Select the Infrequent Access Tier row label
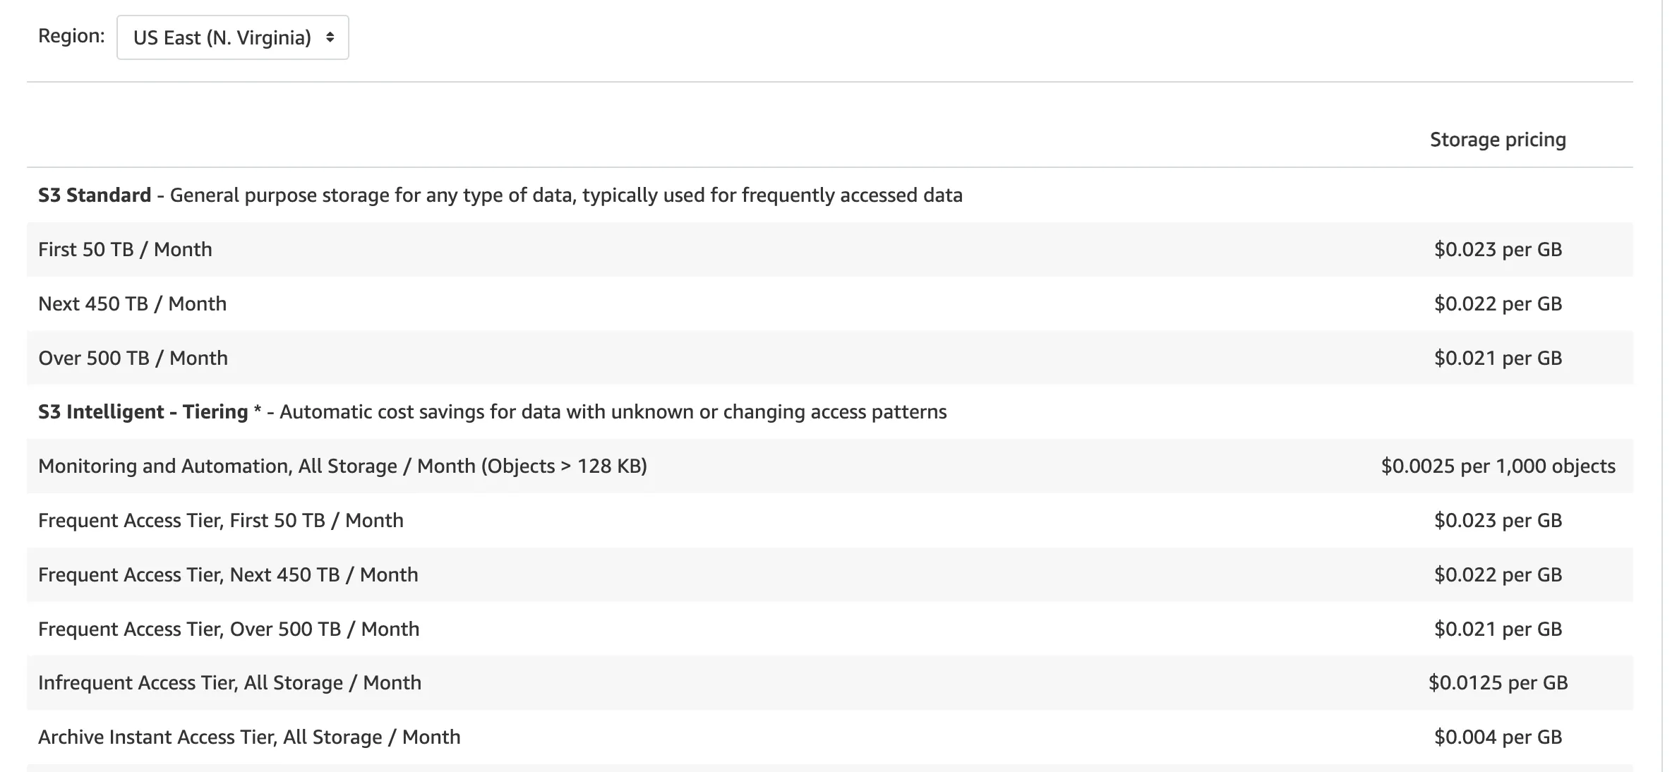Image resolution: width=1677 pixels, height=772 pixels. coord(229,683)
